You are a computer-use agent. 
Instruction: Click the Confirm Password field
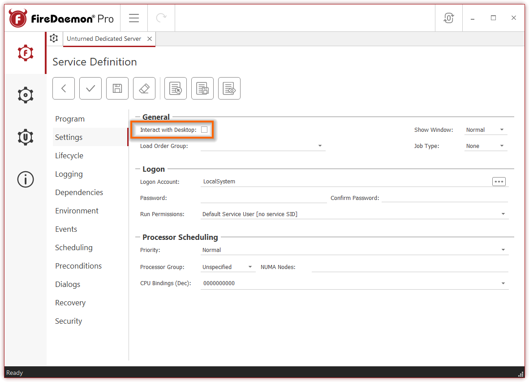[x=445, y=198]
